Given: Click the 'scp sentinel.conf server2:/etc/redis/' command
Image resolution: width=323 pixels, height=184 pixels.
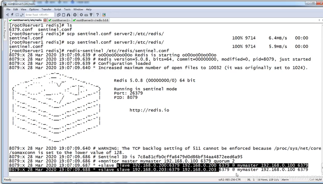Looking at the screenshot, I should tap(115, 34).
